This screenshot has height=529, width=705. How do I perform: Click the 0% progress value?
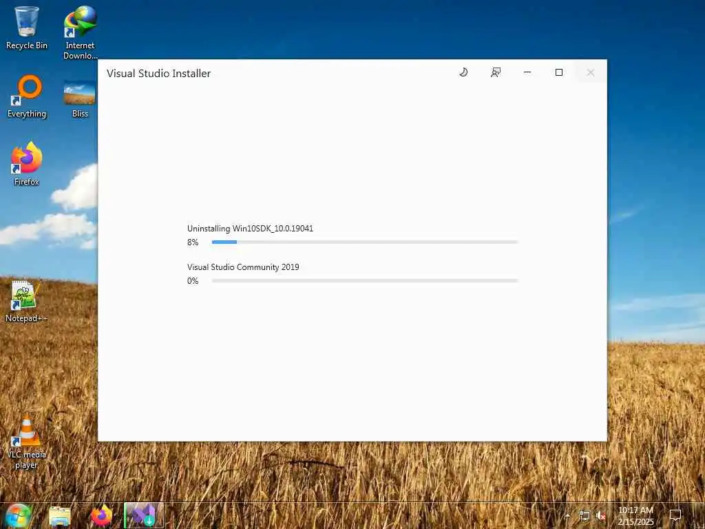coord(193,281)
